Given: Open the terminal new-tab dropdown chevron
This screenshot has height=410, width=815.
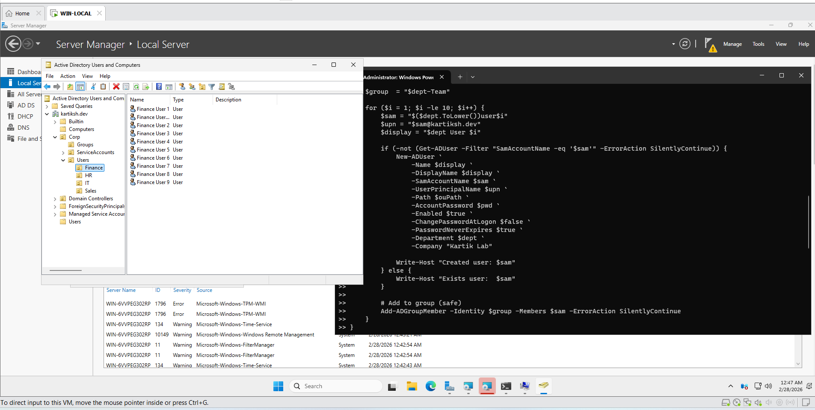Looking at the screenshot, I should [473, 77].
